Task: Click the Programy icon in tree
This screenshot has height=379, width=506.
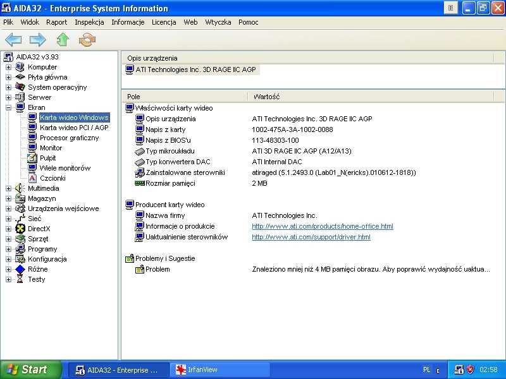Action: (20, 249)
